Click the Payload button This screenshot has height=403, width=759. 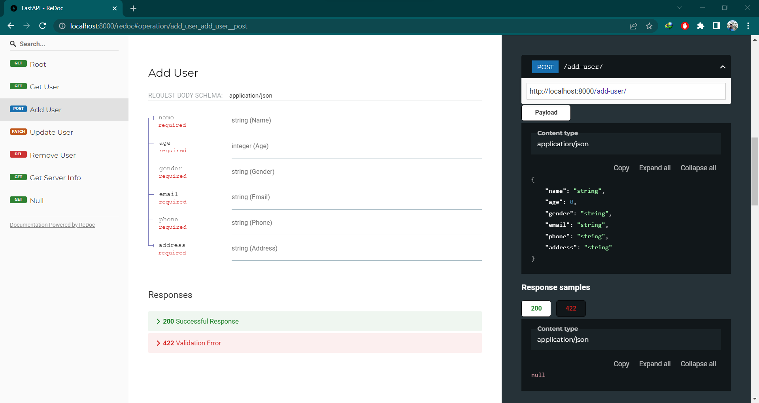[546, 113]
